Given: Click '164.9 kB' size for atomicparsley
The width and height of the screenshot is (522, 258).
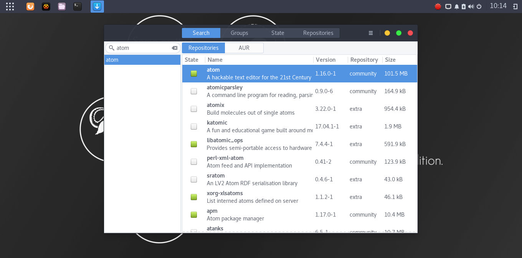Looking at the screenshot, I should pos(395,91).
